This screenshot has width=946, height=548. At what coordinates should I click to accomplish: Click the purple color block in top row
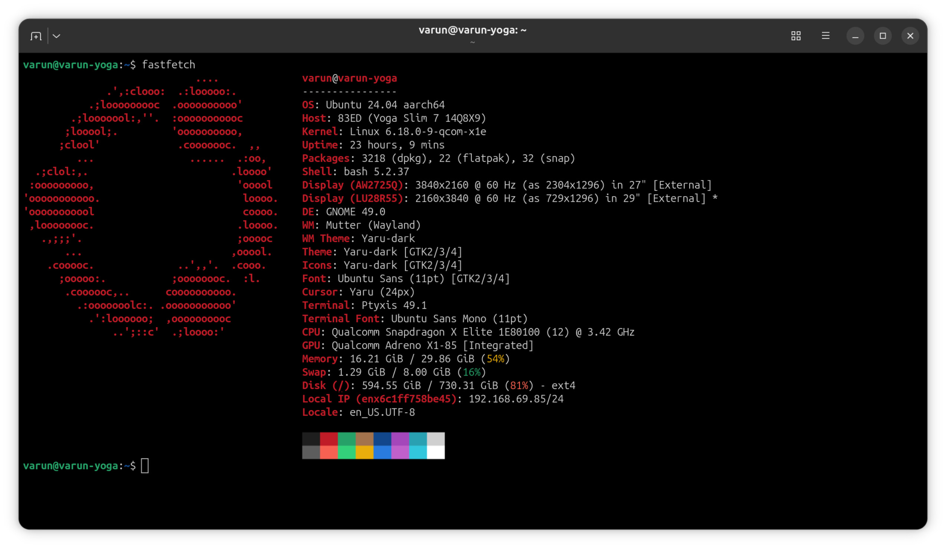click(400, 438)
